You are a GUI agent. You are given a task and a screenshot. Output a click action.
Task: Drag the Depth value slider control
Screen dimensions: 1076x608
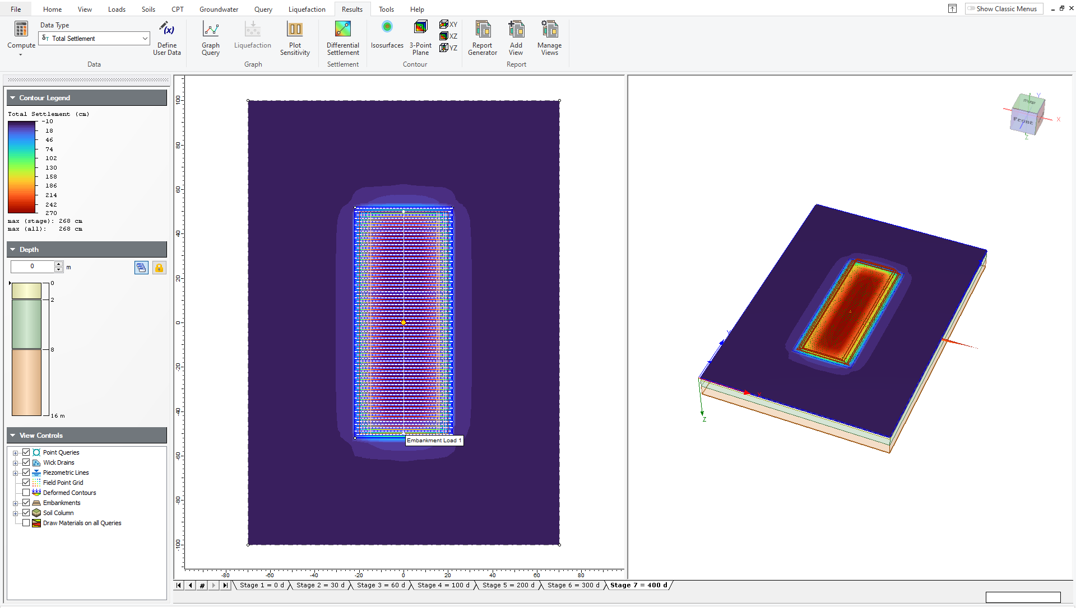tap(10, 282)
